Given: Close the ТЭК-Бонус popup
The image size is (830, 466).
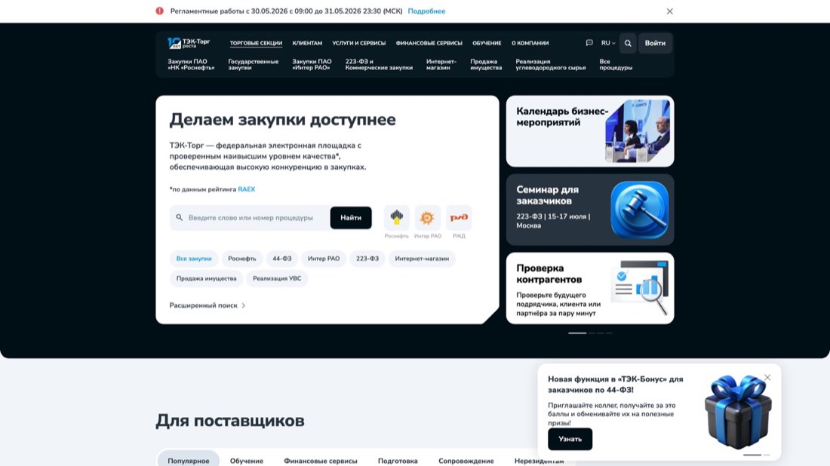Looking at the screenshot, I should (x=767, y=377).
